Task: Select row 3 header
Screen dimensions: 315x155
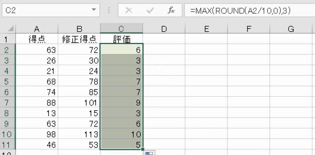Action: 7,60
